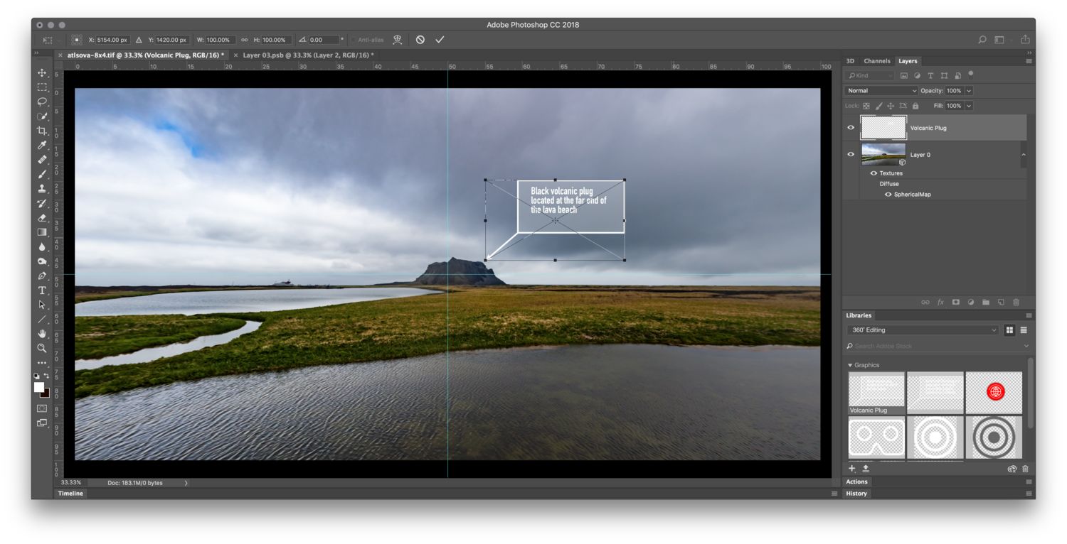Hide Layer 0 visibility eye
Viewport: 1067px width, 544px height.
[851, 154]
